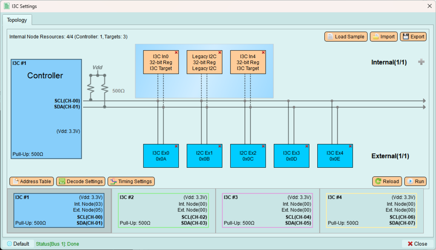This screenshot has height=250, width=436.
Task: Remove the I3C In0 internal node
Action: tap(176, 53)
